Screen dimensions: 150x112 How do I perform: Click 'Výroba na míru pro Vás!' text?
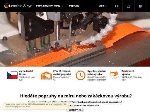pyautogui.click(x=132, y=78)
